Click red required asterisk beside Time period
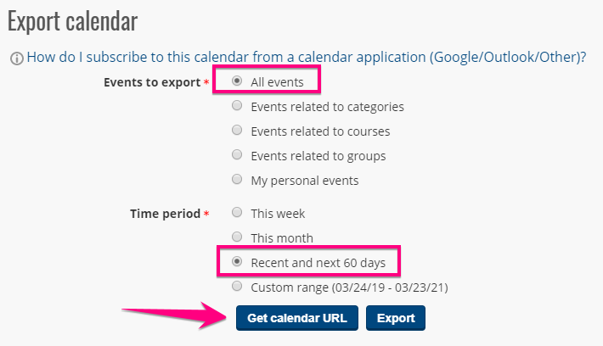Screen dimensions: 603x346 click(x=206, y=215)
